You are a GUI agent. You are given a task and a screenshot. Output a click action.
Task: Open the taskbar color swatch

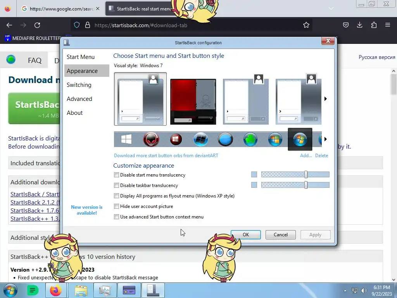254,185
